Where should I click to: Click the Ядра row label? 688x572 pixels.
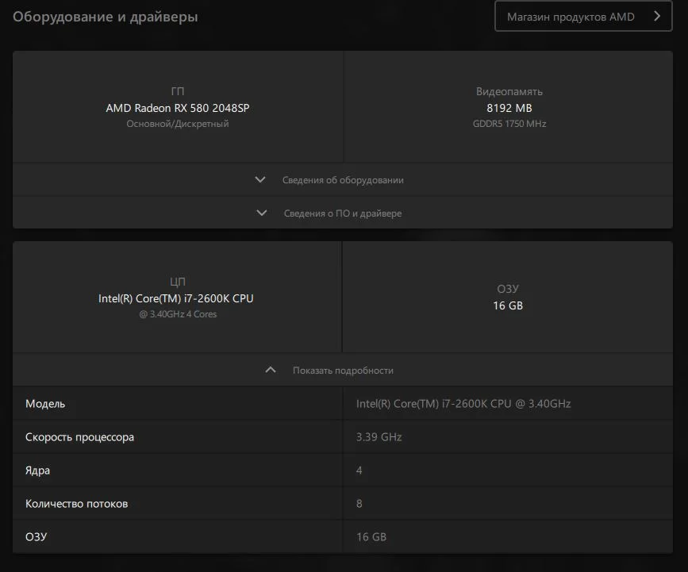37,470
